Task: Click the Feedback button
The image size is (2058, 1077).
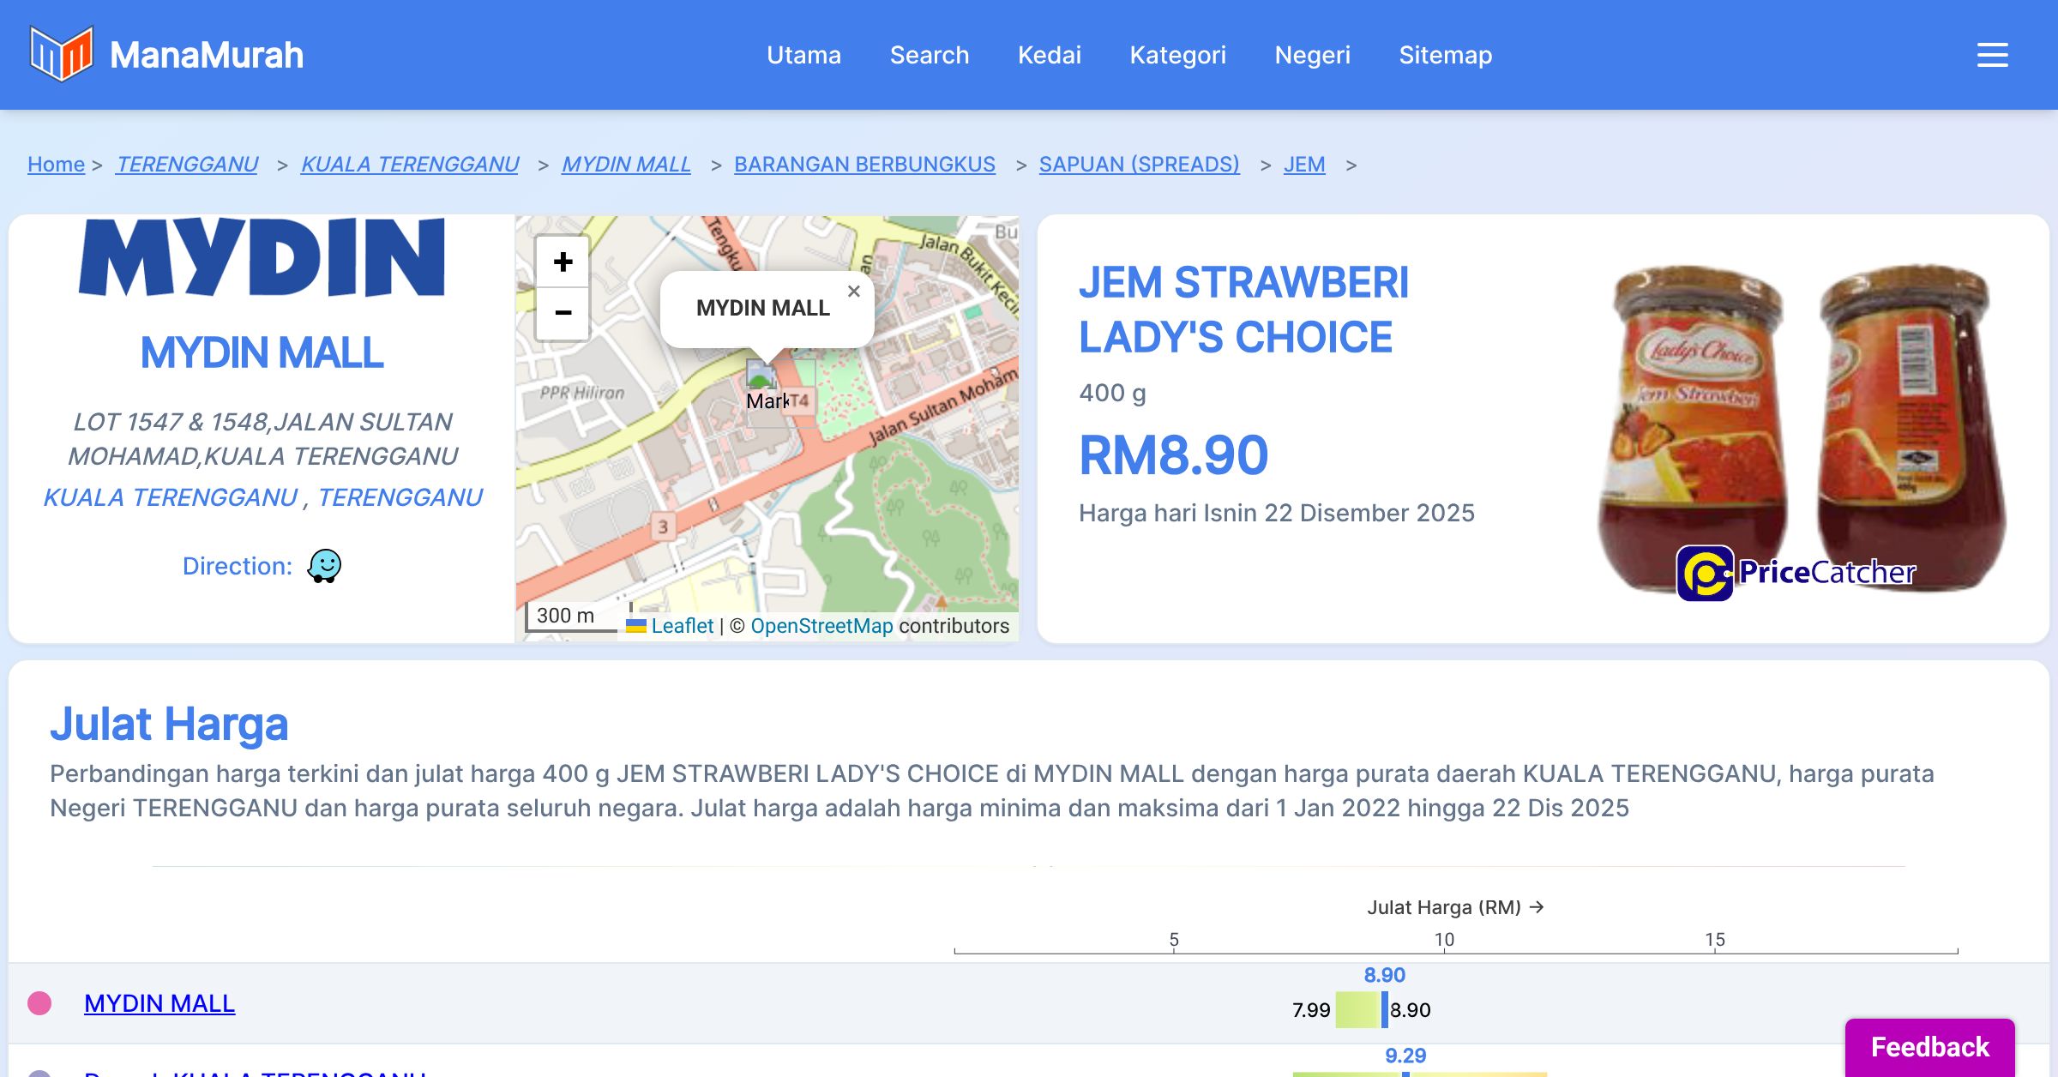Action: pos(1929,1046)
